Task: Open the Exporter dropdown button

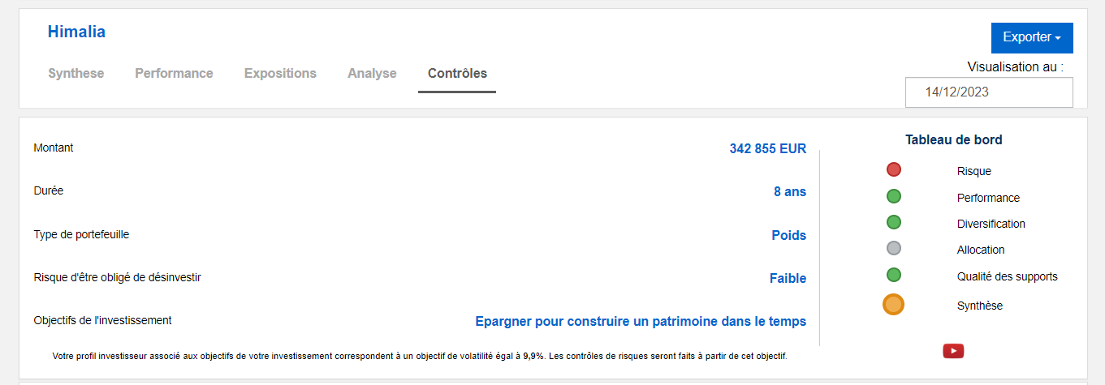Action: click(x=1032, y=37)
